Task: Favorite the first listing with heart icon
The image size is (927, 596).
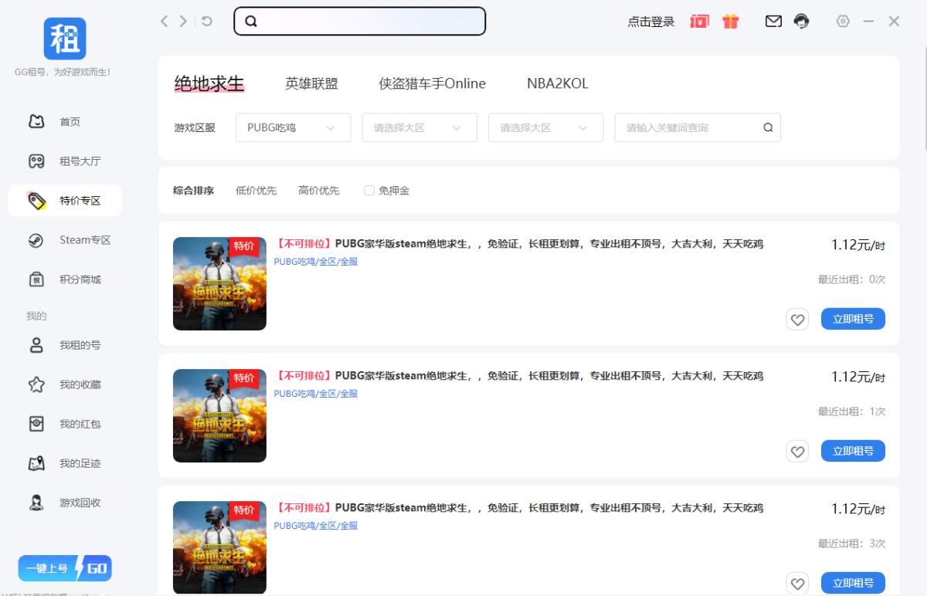Action: (x=797, y=319)
